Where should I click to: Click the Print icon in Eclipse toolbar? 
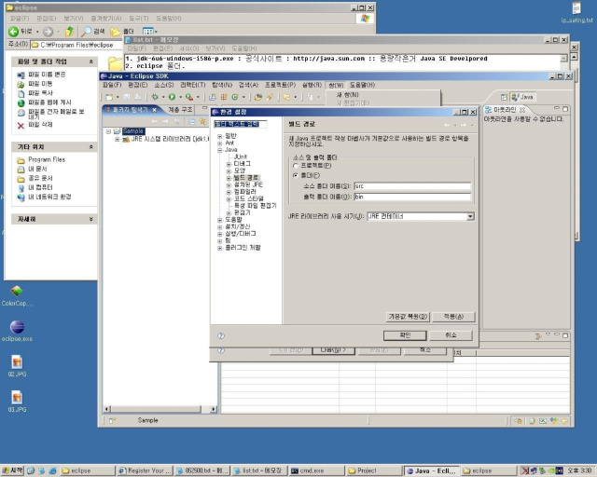[138, 98]
